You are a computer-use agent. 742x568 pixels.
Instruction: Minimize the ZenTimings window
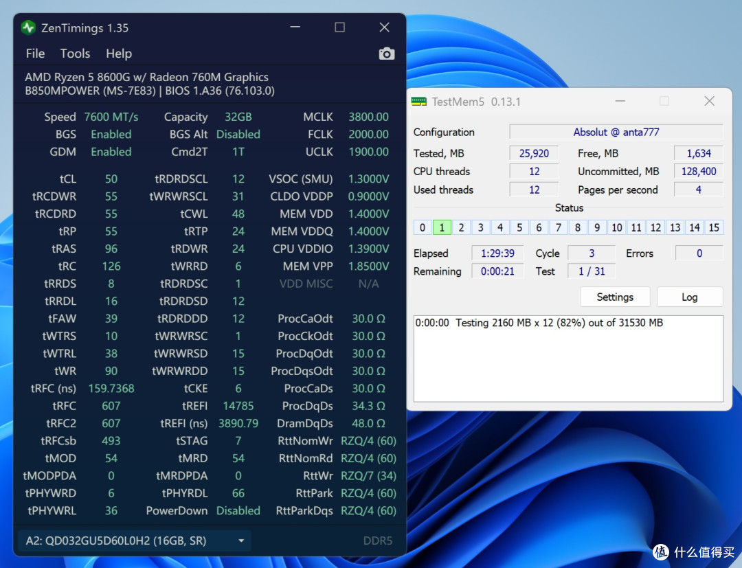point(295,27)
